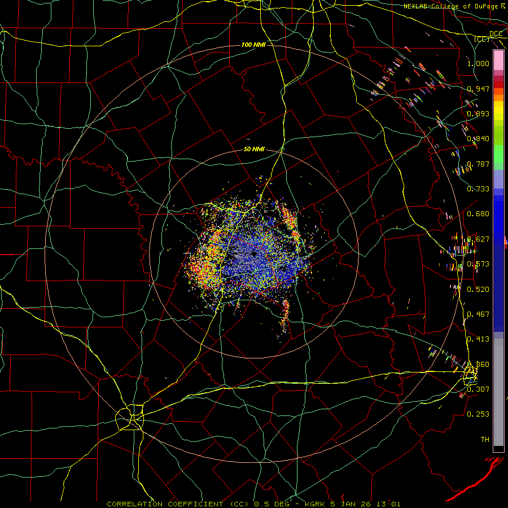This screenshot has width=508, height=508.
Task: Click the "0.520" legend value
Action: click(478, 290)
